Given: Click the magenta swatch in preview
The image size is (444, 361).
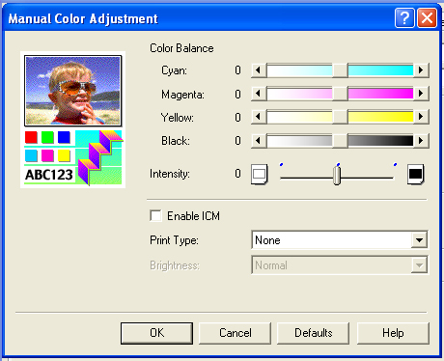Looking at the screenshot, I should click(47, 155).
